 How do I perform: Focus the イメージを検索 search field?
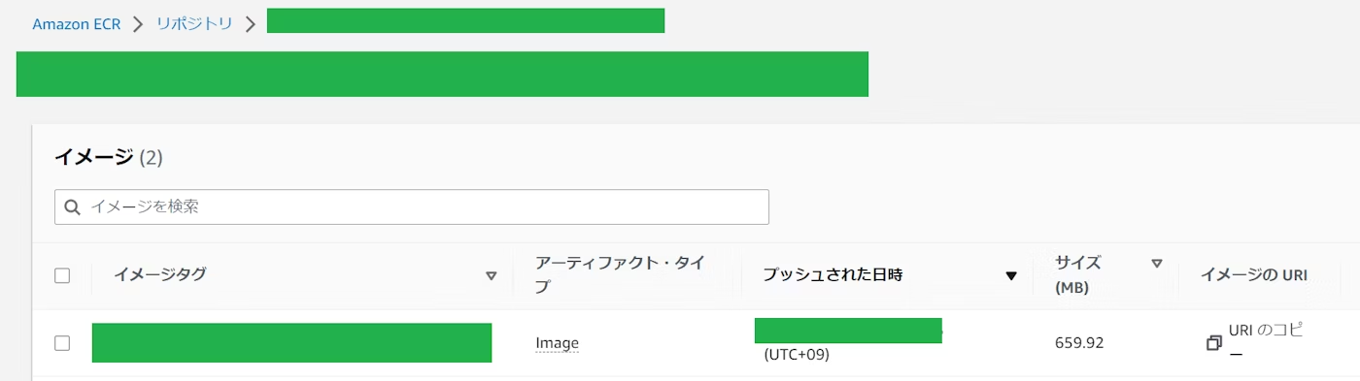tap(412, 206)
